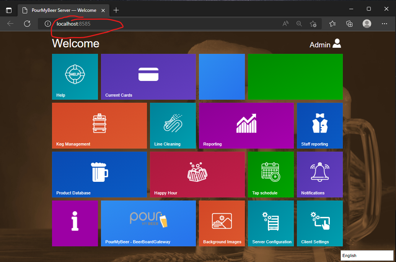Open Background Images tile
This screenshot has width=396, height=262.
(222, 223)
